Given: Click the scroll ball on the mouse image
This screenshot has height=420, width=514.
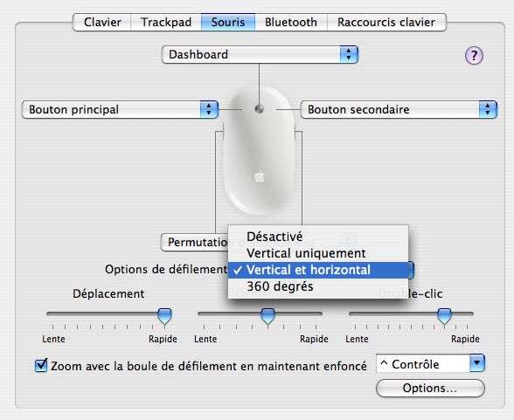Looking at the screenshot, I should 259,109.
